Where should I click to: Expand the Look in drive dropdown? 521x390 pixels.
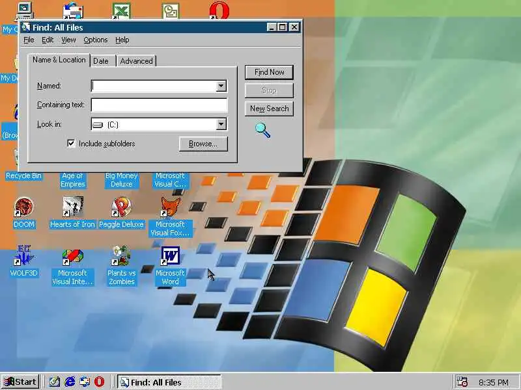[x=221, y=124]
